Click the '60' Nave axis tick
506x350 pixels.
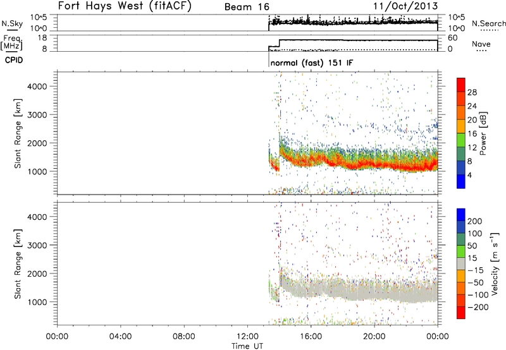pyautogui.click(x=453, y=38)
